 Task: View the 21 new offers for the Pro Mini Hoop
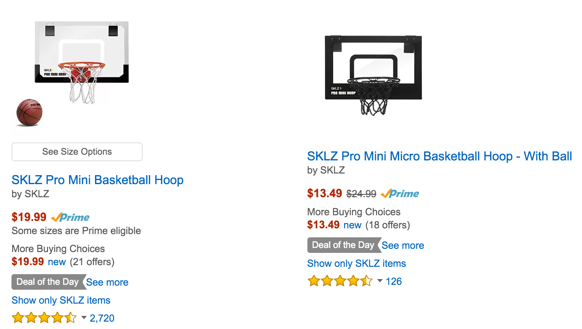[x=57, y=262]
